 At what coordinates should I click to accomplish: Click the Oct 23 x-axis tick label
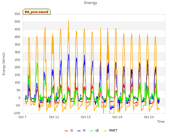[x=149, y=117]
